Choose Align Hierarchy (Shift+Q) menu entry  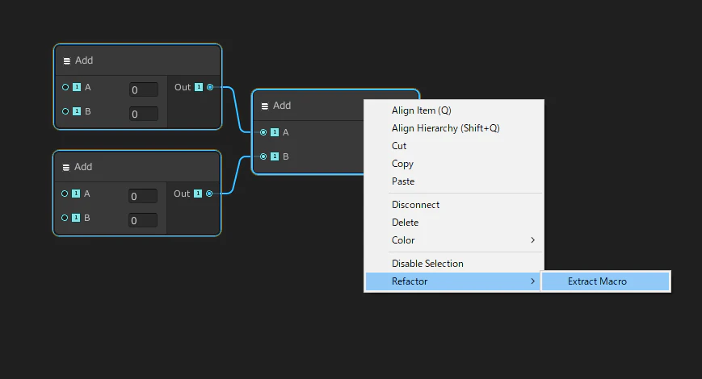(454, 128)
